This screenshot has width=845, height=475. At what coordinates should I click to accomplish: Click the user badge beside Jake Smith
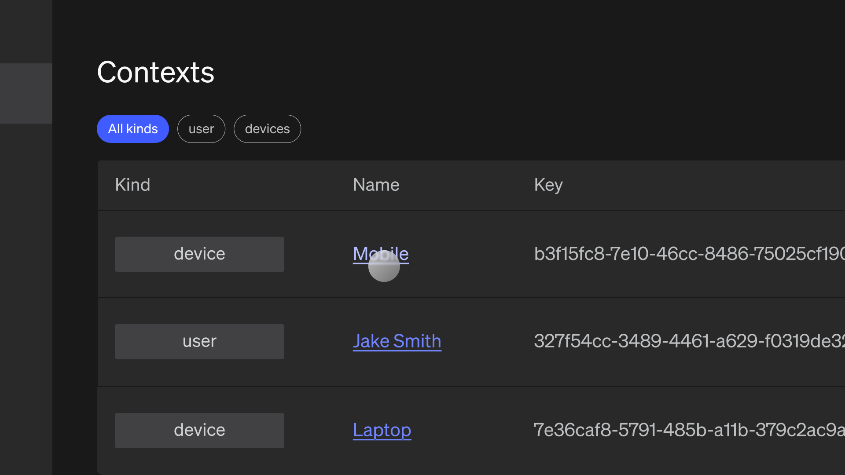click(199, 342)
